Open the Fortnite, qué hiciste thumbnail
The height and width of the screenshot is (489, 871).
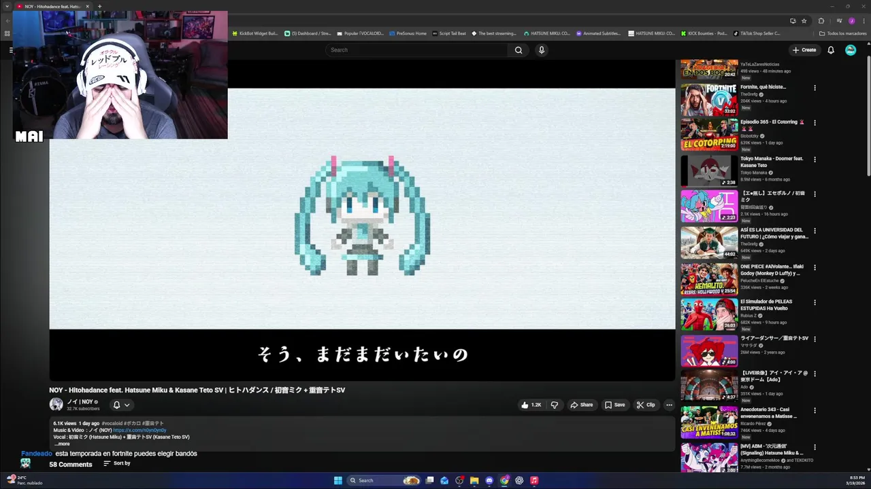(709, 99)
